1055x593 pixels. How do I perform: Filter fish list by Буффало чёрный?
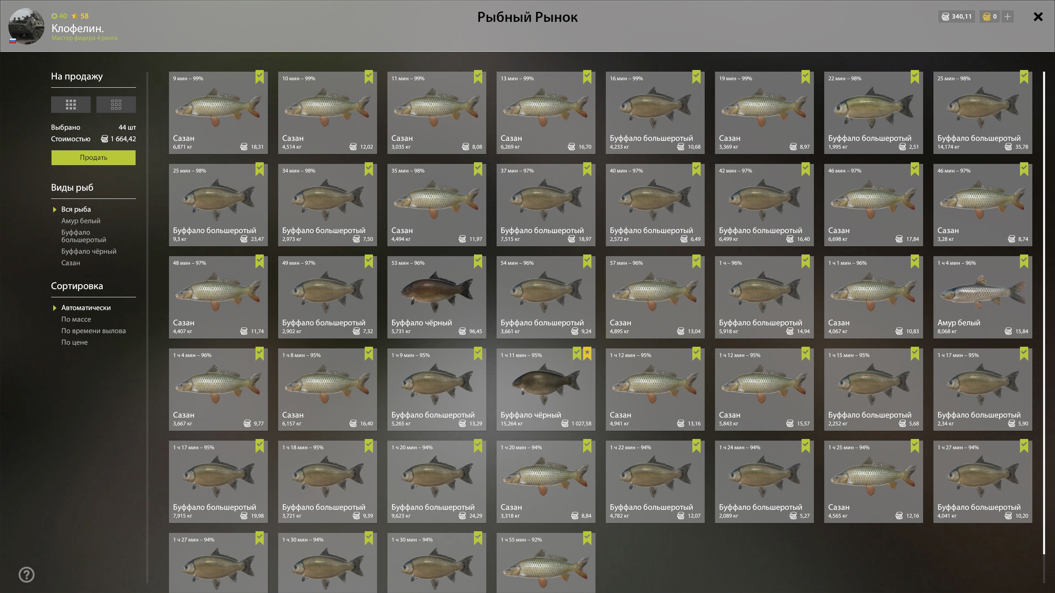click(x=89, y=251)
